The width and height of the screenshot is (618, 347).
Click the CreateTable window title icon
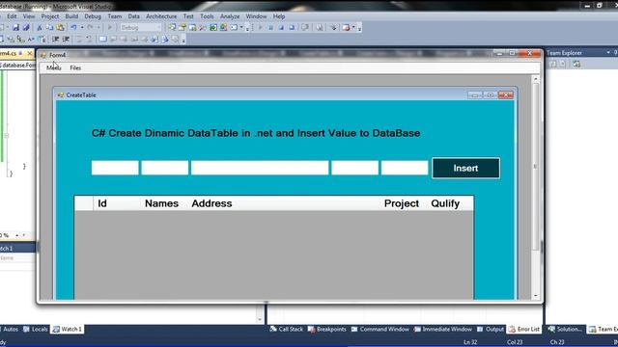pos(60,95)
